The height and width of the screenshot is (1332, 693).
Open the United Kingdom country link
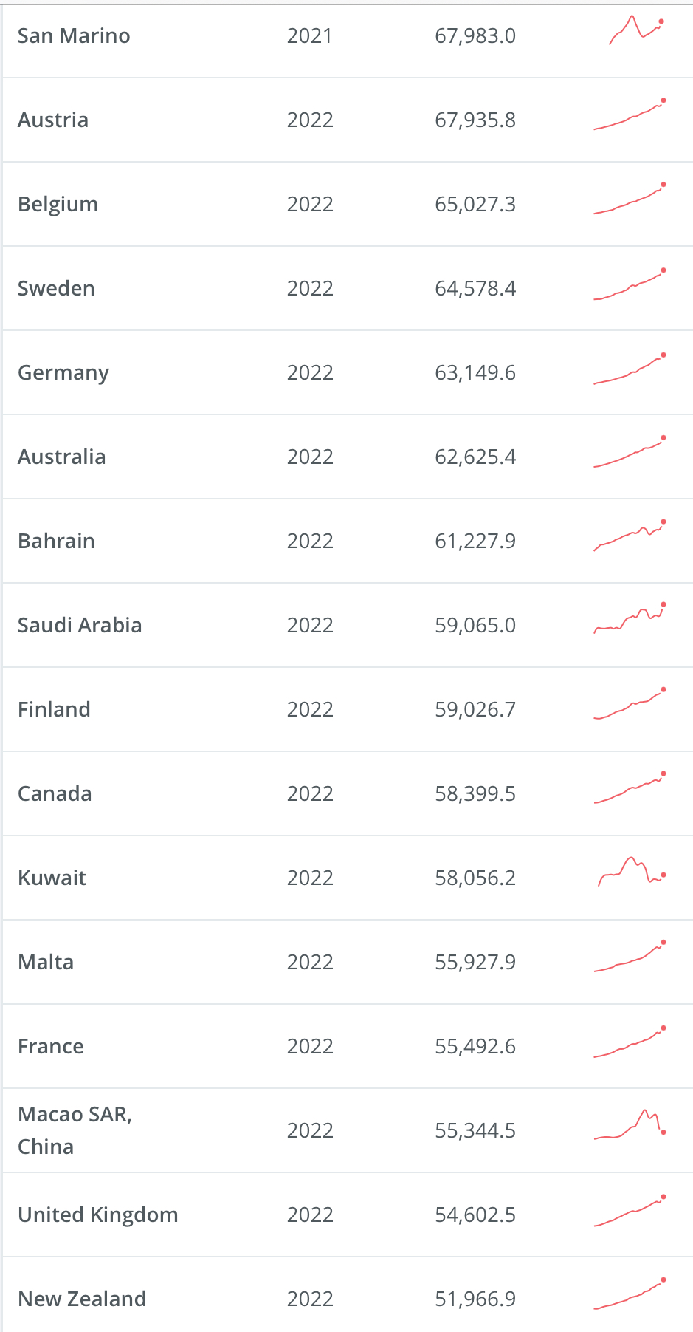[x=98, y=1215]
